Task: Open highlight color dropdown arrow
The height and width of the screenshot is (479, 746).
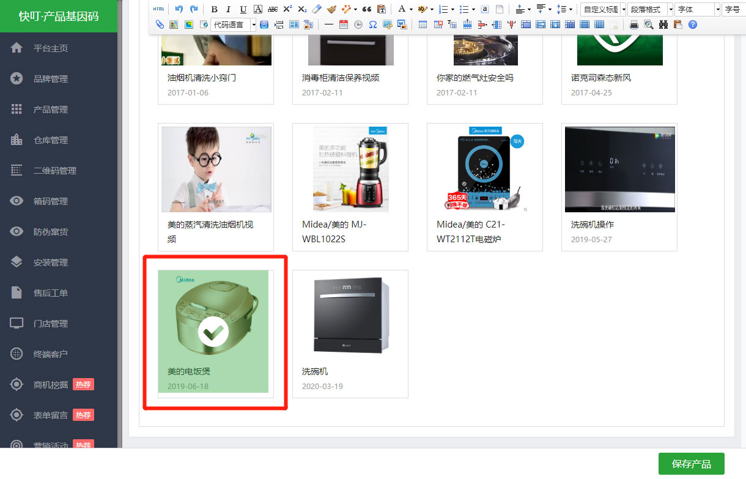Action: (432, 10)
